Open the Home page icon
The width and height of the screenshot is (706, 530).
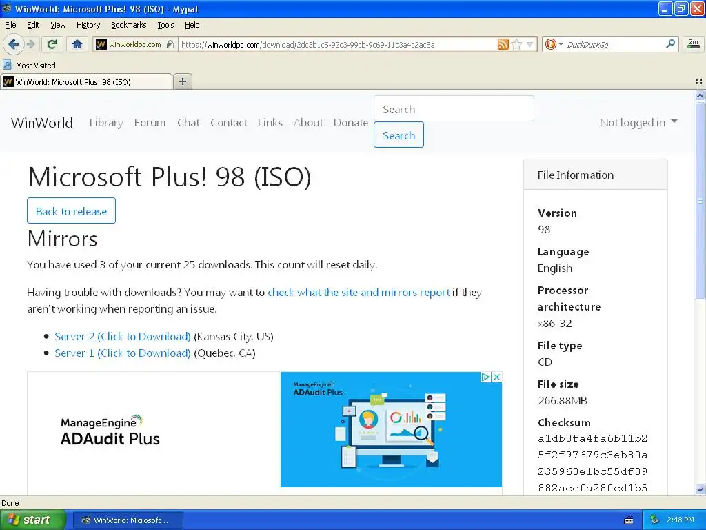[77, 44]
